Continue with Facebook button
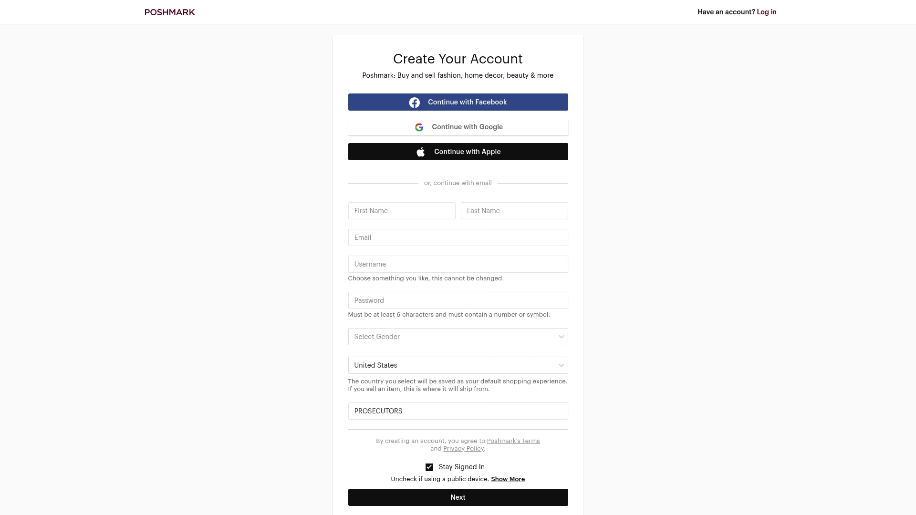 coord(458,102)
